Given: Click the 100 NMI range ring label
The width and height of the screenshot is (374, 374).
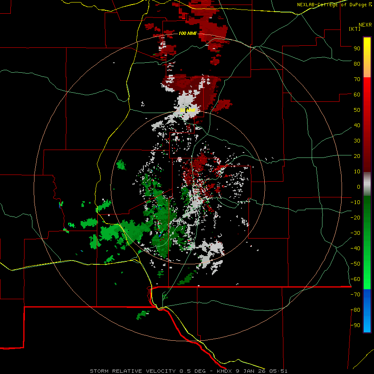Looking at the screenshot, I should pyautogui.click(x=187, y=33).
